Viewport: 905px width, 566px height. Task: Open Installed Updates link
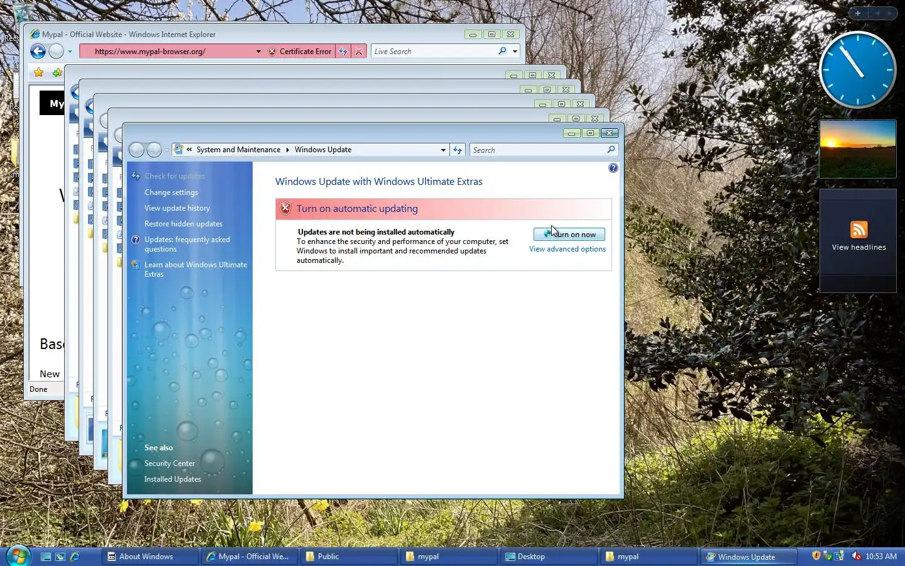(x=173, y=479)
